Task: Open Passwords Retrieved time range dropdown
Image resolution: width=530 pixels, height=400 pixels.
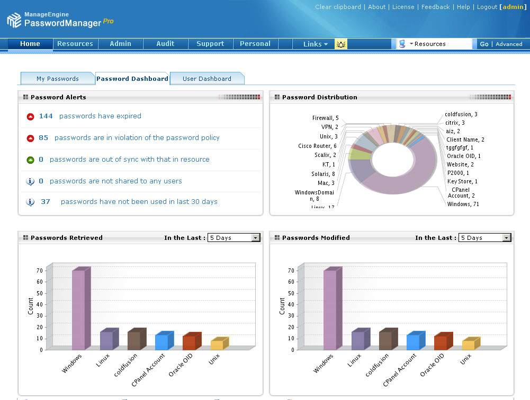Action: click(x=256, y=238)
